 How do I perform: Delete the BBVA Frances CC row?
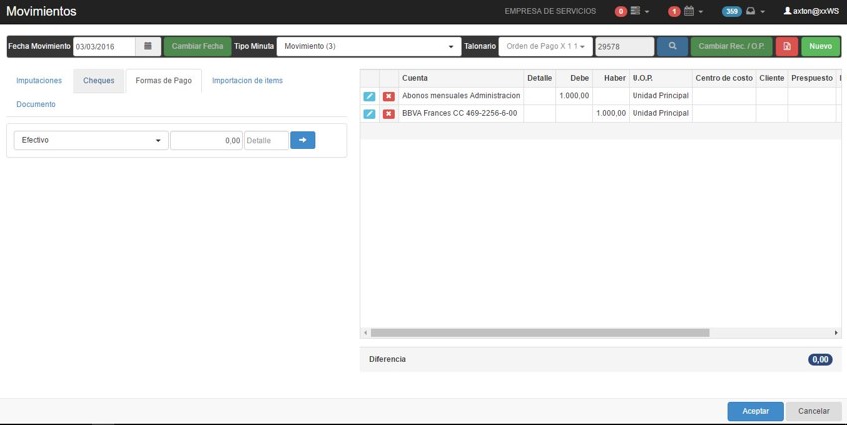[389, 114]
